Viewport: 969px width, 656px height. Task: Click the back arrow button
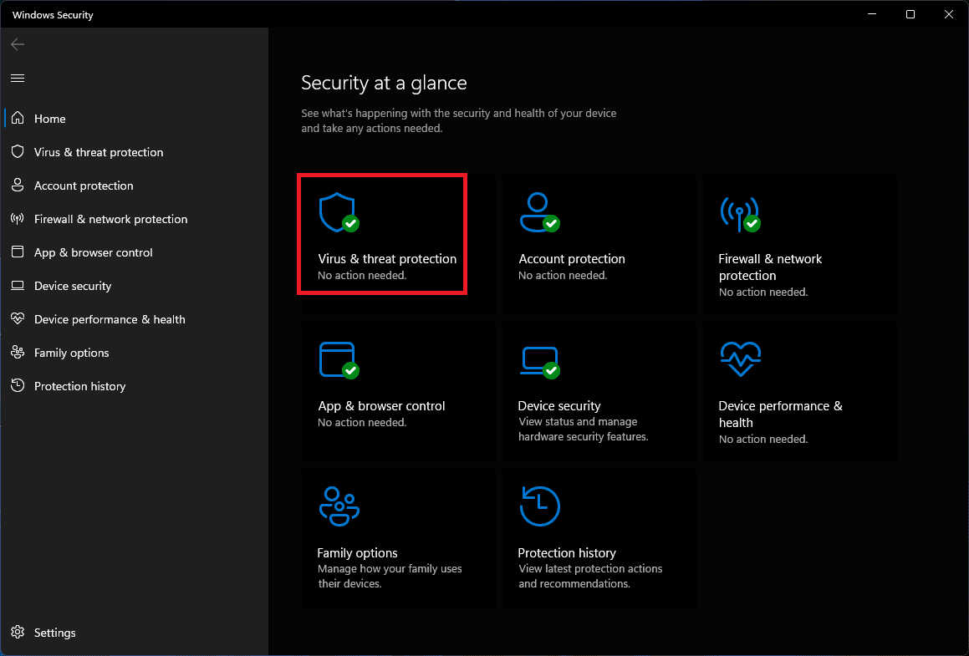[18, 44]
